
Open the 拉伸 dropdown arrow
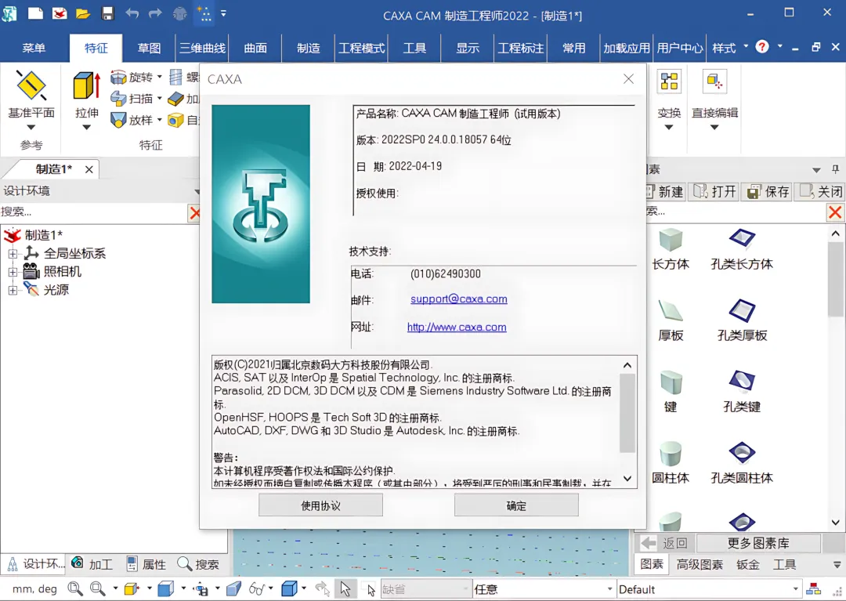point(86,128)
